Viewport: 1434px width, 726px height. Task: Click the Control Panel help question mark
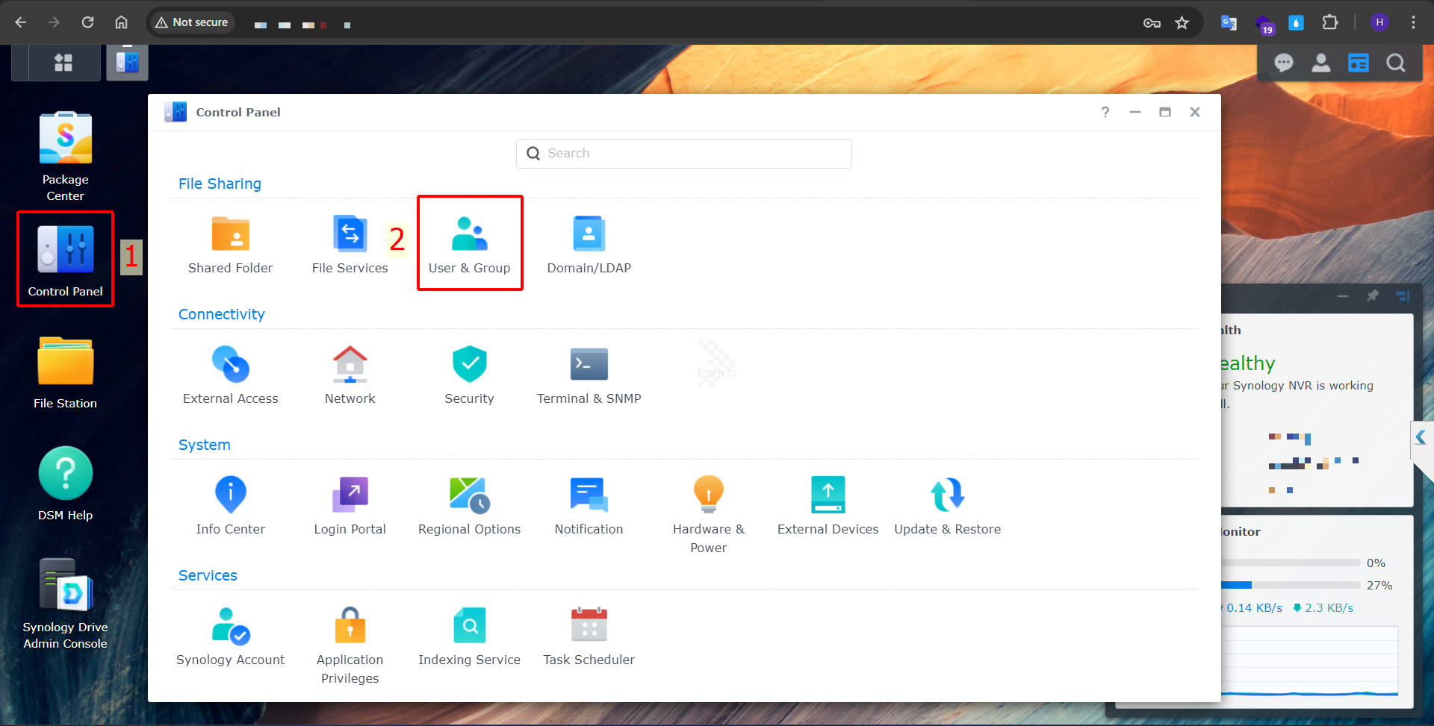(1105, 112)
